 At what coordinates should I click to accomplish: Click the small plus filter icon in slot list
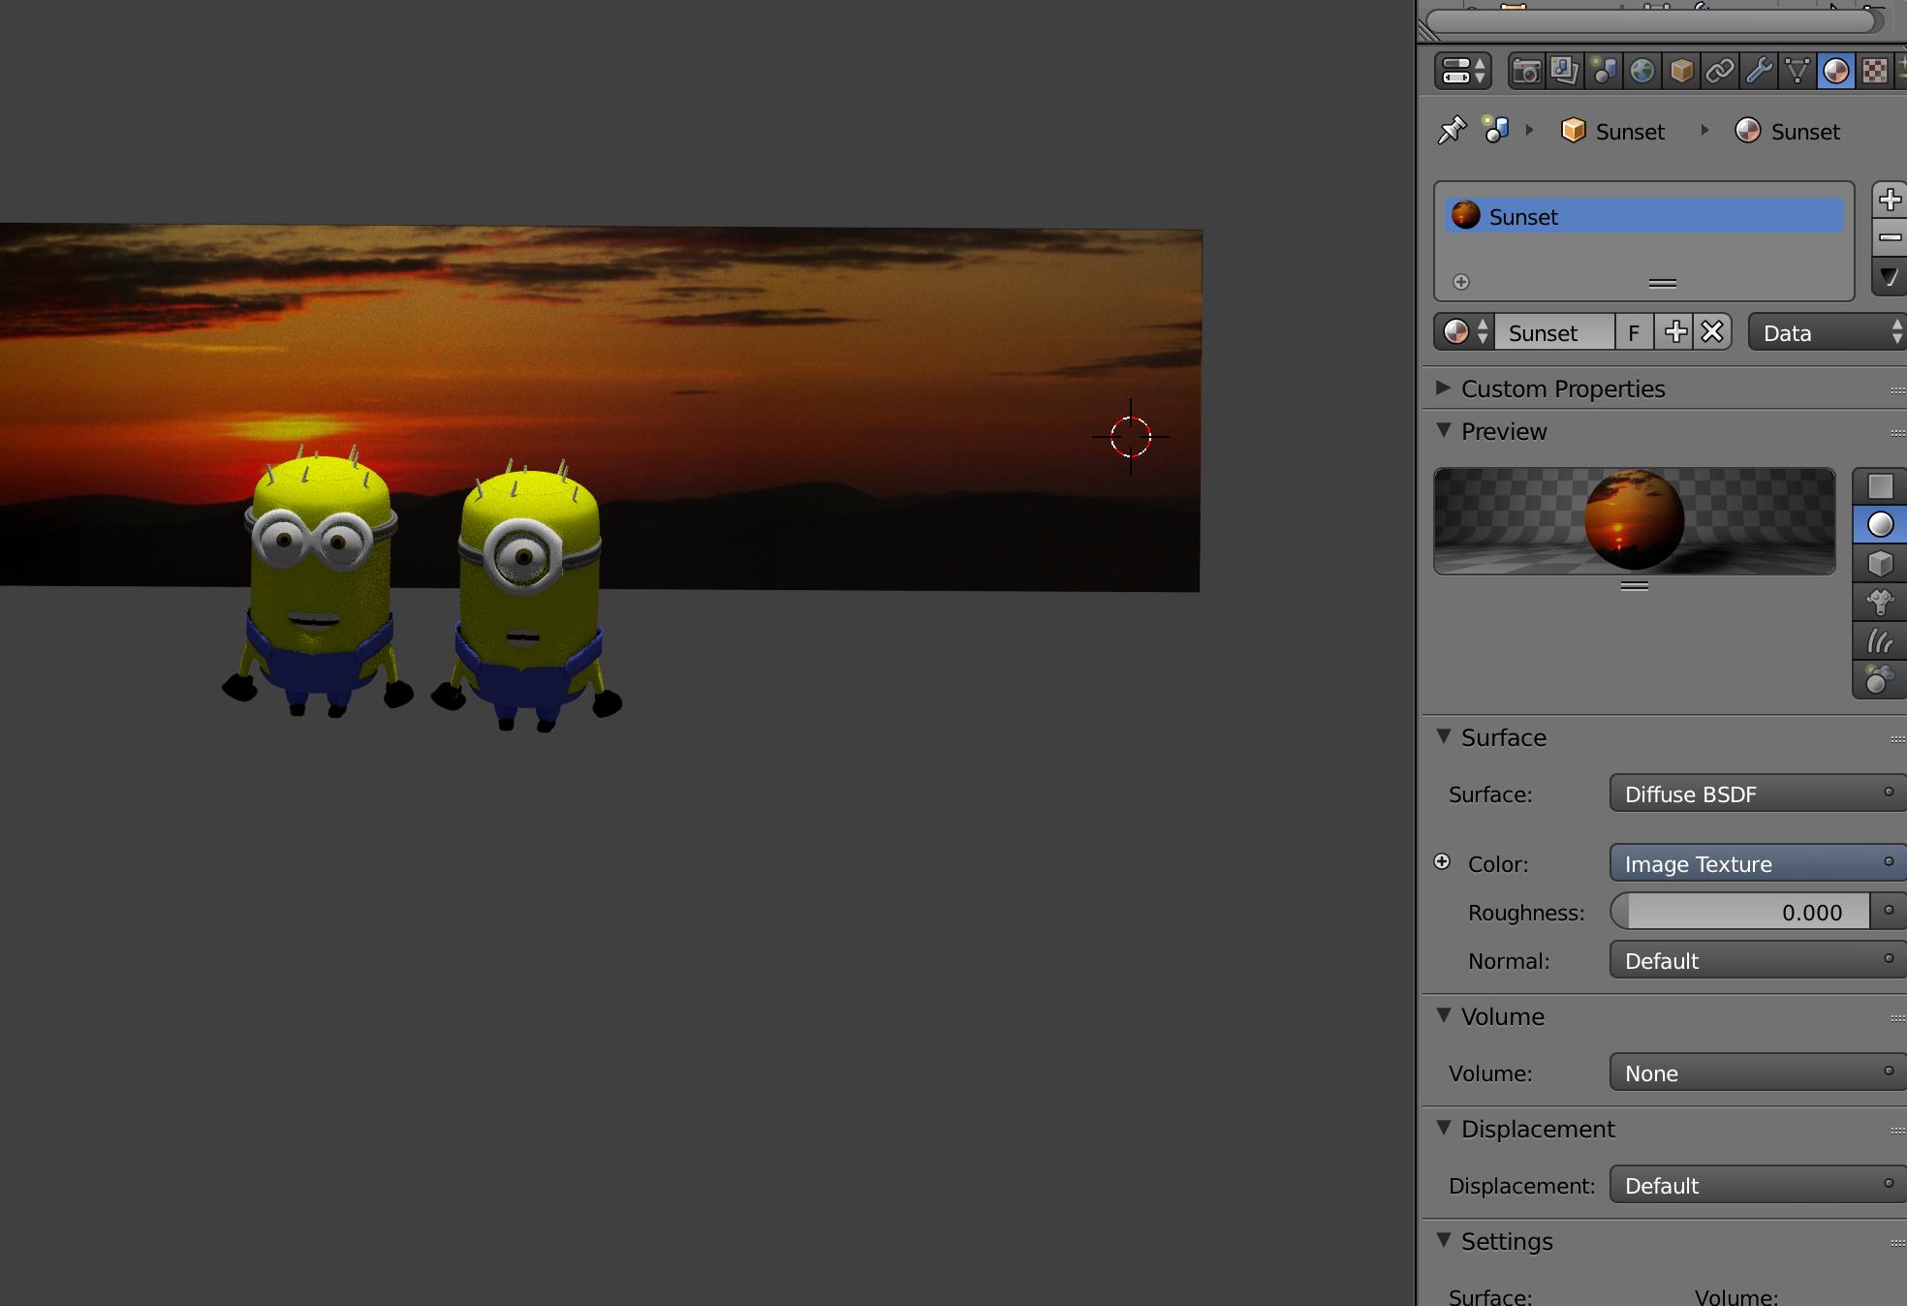coord(1461,282)
